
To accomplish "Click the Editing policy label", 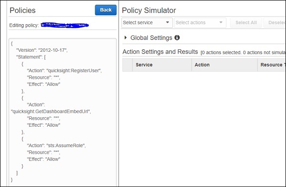I will click(24, 25).
